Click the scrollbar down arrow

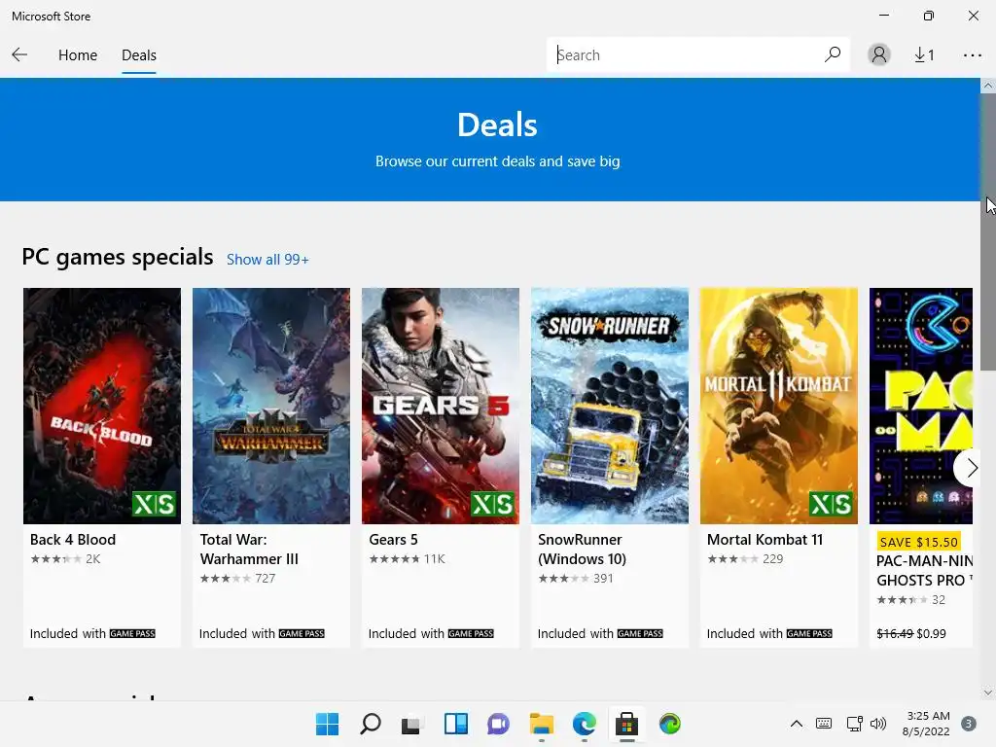(988, 693)
